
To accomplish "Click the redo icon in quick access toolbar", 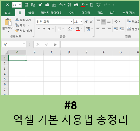I will tap(106, 5).
